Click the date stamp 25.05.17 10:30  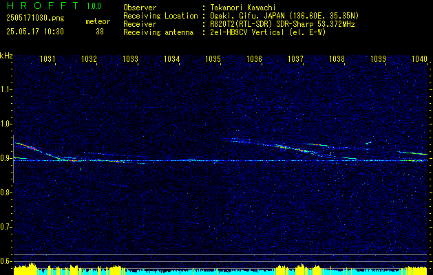coord(35,32)
